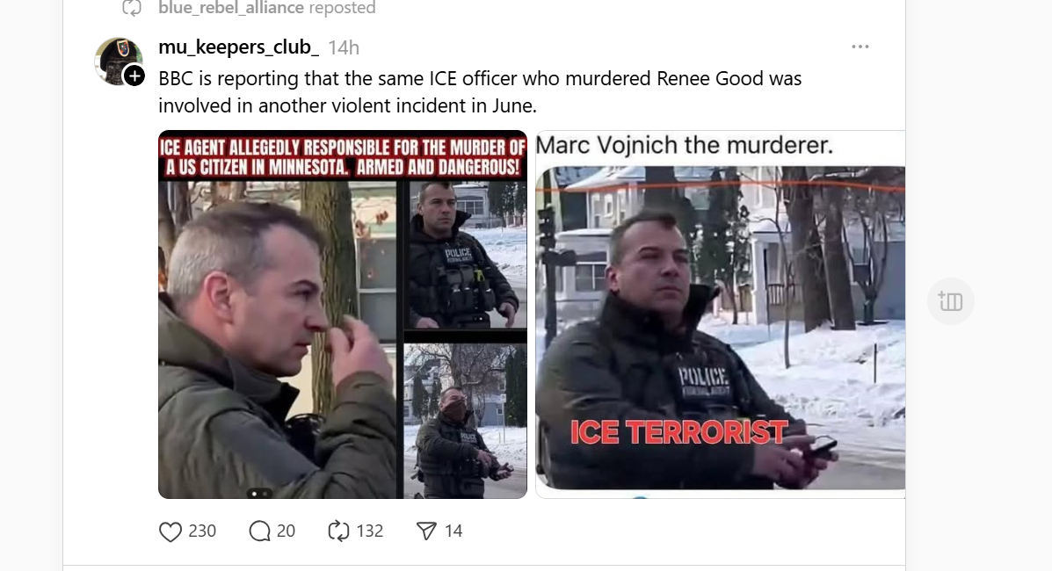Share the post with the paper-plane icon

(x=427, y=531)
